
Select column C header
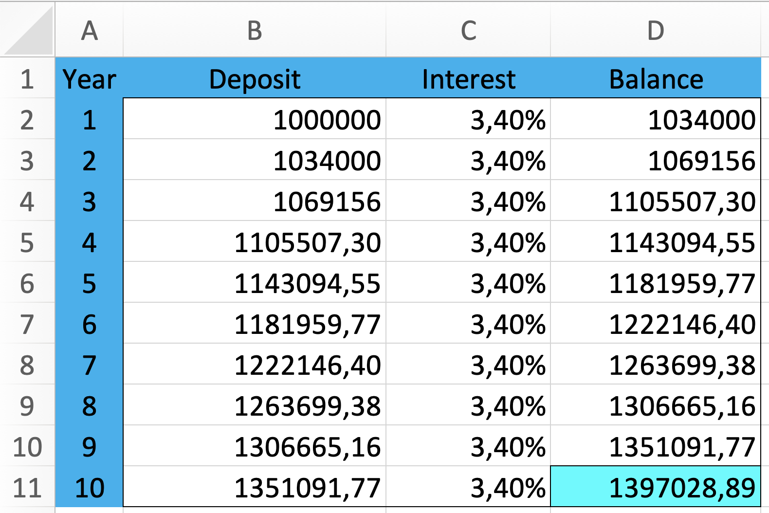point(468,30)
